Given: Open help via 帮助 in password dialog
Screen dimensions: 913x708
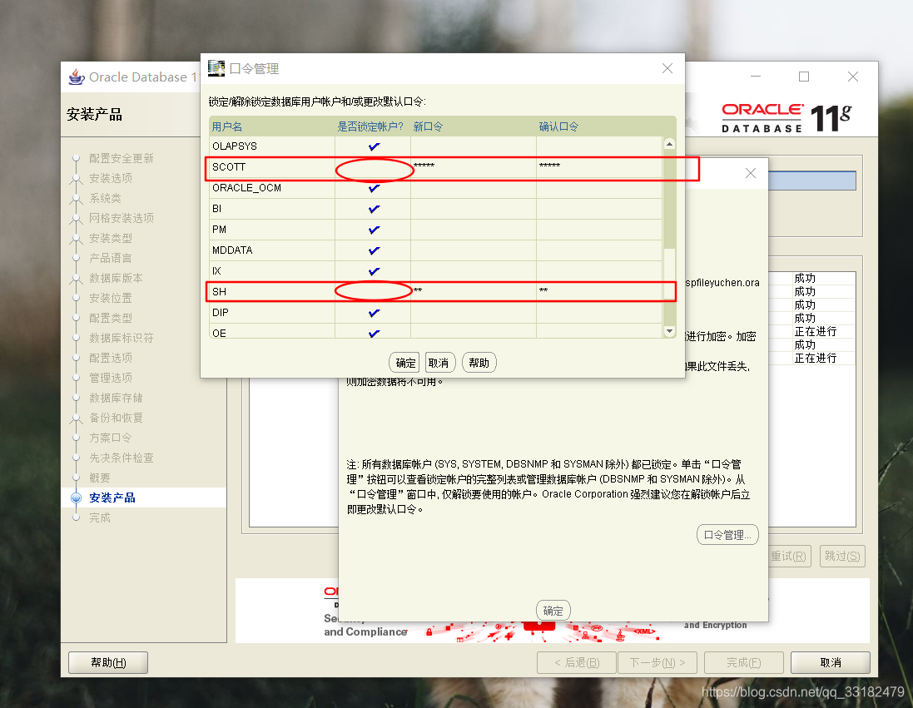Looking at the screenshot, I should 479,363.
